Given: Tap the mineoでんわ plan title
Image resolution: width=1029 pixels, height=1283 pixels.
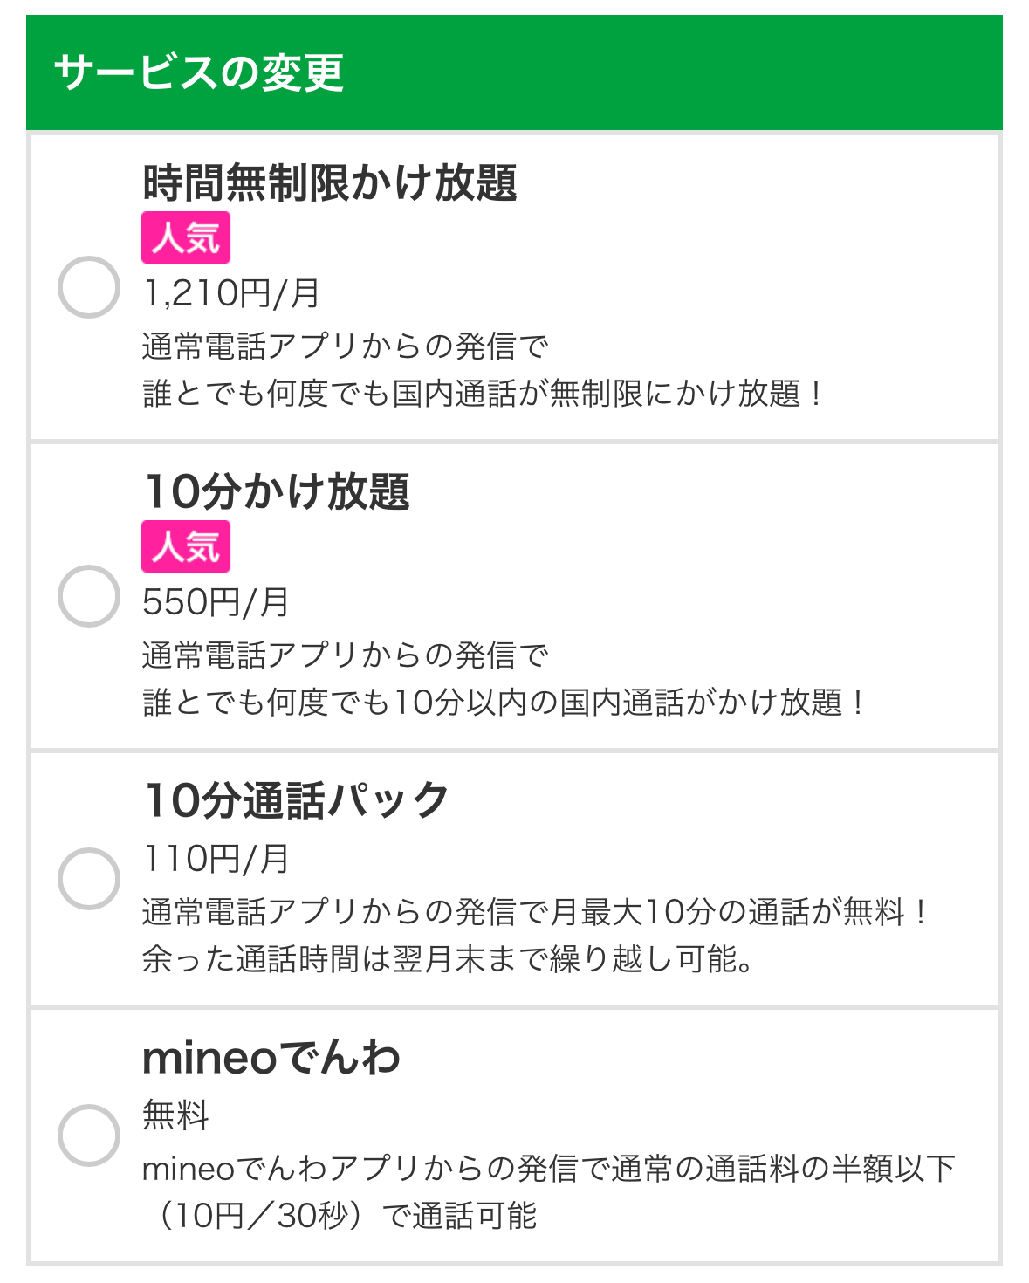Looking at the screenshot, I should [271, 1058].
